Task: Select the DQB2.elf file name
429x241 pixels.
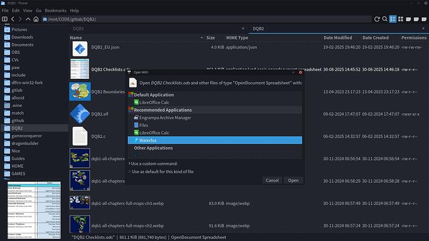Action: [x=100, y=114]
